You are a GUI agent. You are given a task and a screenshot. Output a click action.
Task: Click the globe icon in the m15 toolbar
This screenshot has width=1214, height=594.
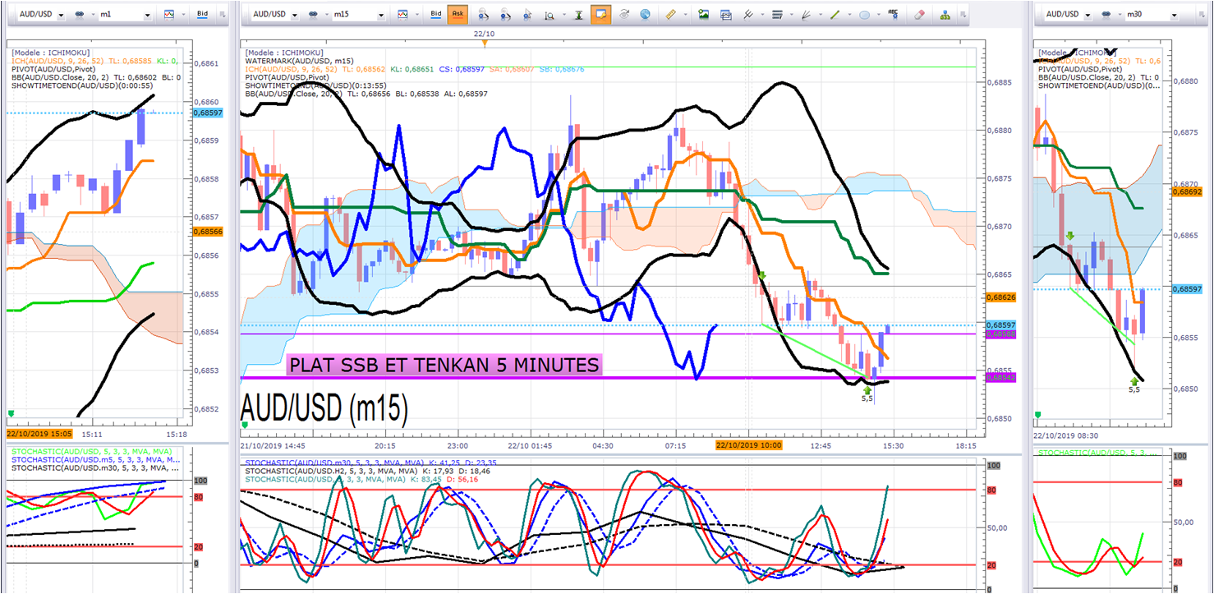[x=646, y=15]
